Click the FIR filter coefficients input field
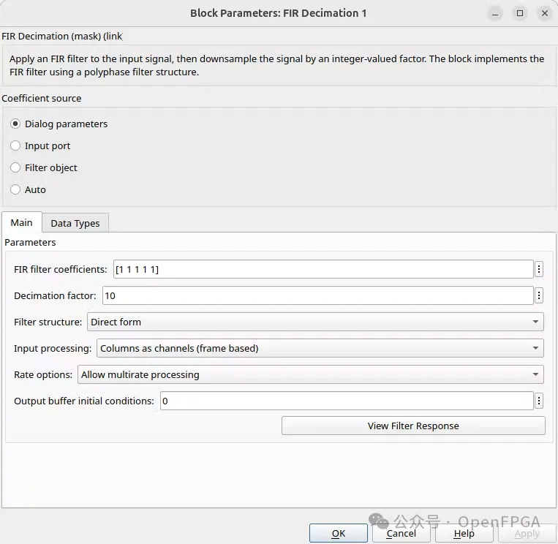The width and height of the screenshot is (558, 544). (x=322, y=270)
